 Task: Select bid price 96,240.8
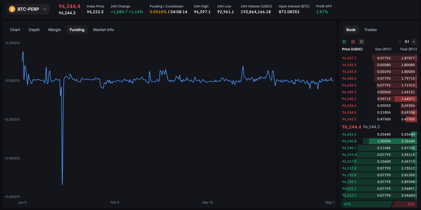(x=349, y=141)
